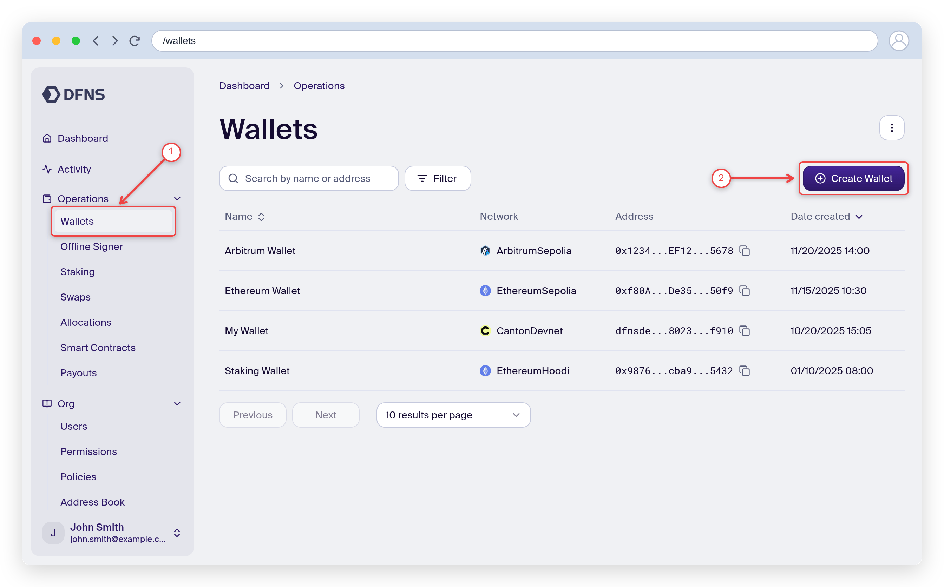Collapse the Org section chevron
944x587 pixels.
pyautogui.click(x=177, y=404)
